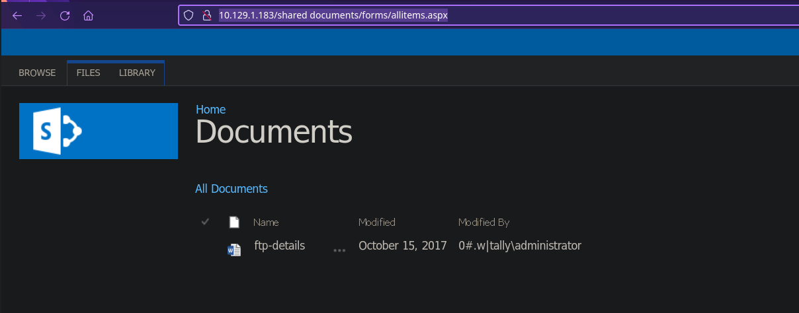Sort by the Name column header
The image size is (799, 313).
[x=266, y=223]
